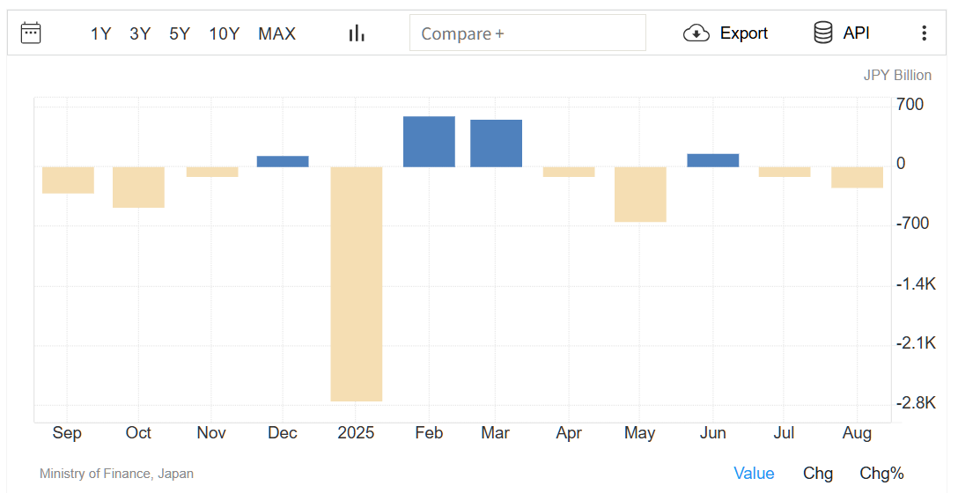Viewport: 958px width, 493px height.
Task: Open the chart type bar icon
Action: pos(357,33)
